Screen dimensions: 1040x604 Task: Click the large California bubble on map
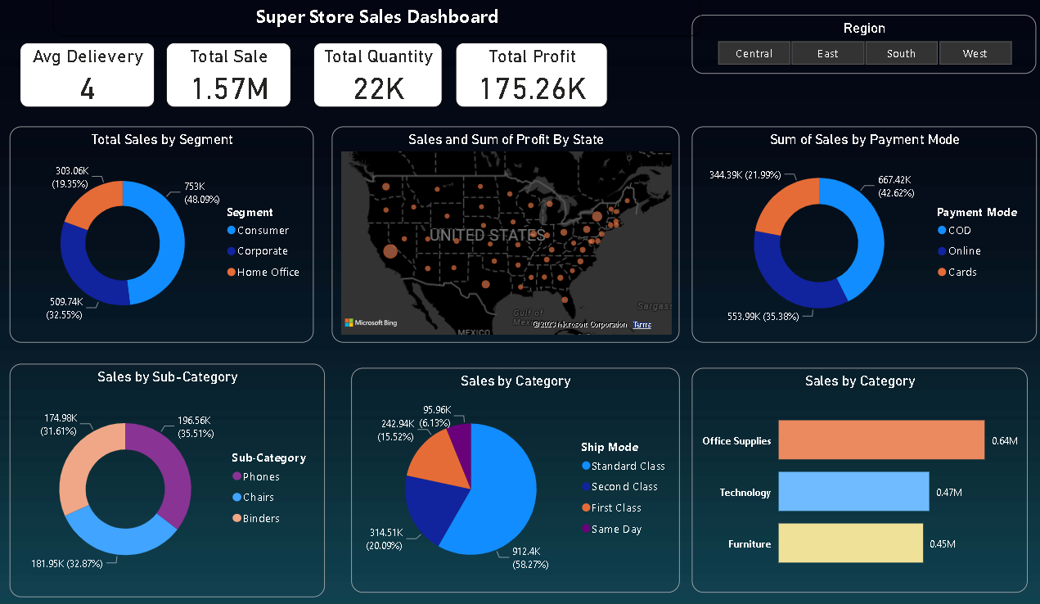tap(390, 250)
